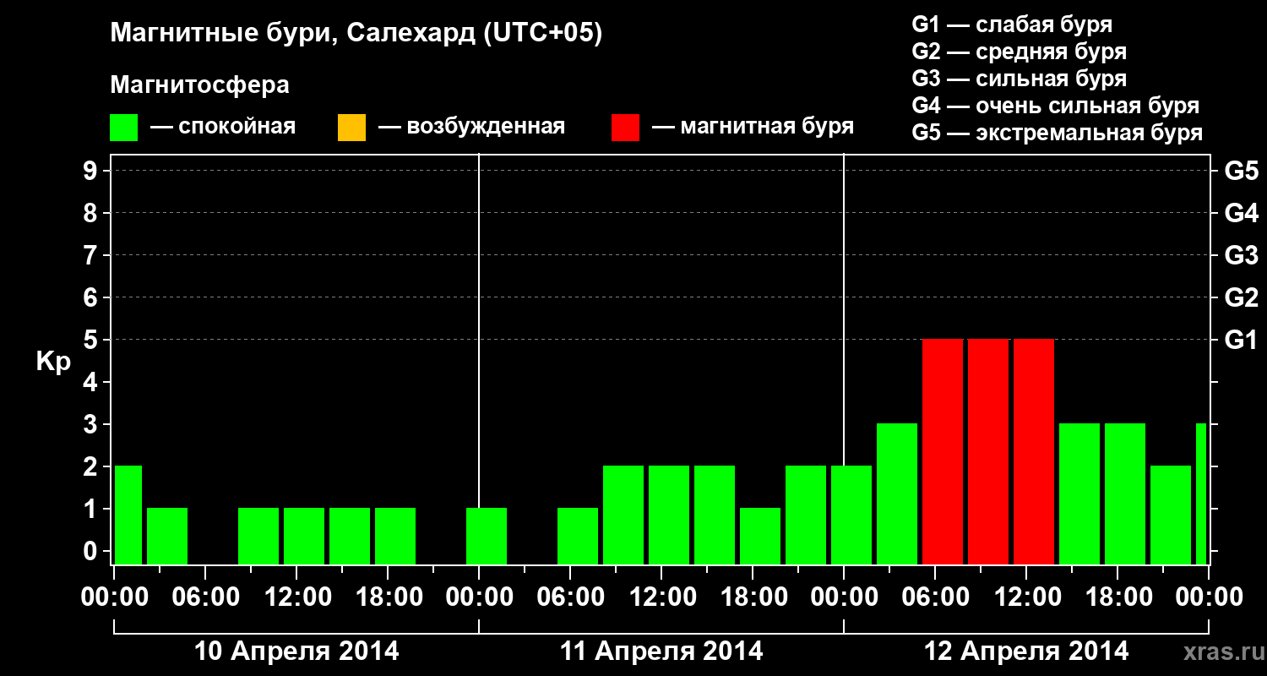1267x676 pixels.
Task: Click the red storm bar starting at 06:00, 12 Апреля
Action: coord(943,452)
